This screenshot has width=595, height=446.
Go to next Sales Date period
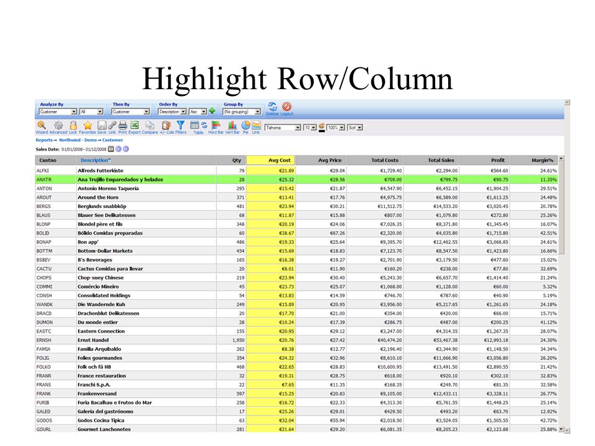[126, 149]
